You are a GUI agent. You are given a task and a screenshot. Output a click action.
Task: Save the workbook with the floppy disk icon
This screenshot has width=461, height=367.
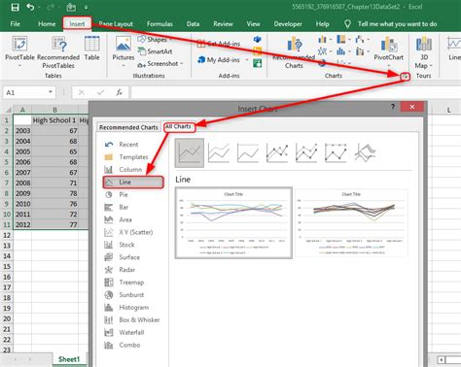pos(15,7)
